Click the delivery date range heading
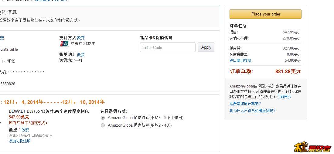Viewport: 334px width, 154px height. click(53, 102)
